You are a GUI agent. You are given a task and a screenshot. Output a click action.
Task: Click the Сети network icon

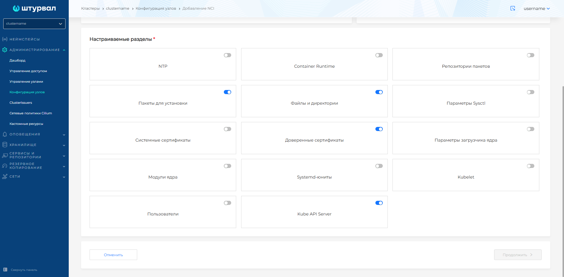tap(5, 176)
